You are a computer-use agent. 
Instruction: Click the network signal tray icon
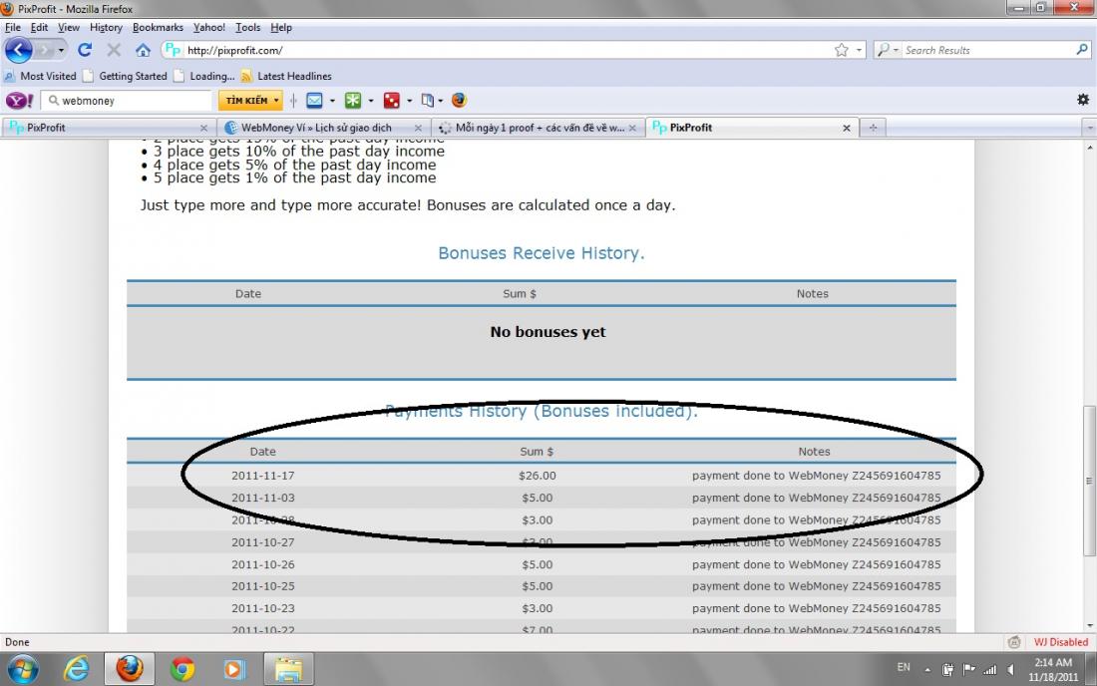click(990, 670)
